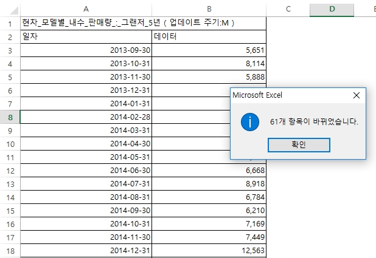Select date cell 2014-06-30

point(86,171)
